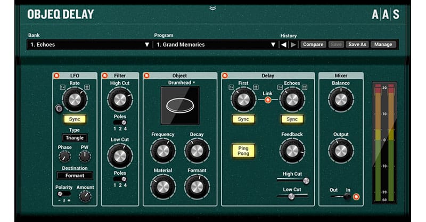The width and height of the screenshot is (426, 222).
Task: Toggle the Filter module power button
Action: [105, 76]
